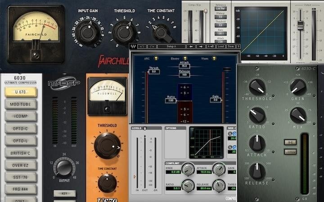Click the 4030-C Threshold knob
The width and height of the screenshot is (324, 202).
pos(257,87)
